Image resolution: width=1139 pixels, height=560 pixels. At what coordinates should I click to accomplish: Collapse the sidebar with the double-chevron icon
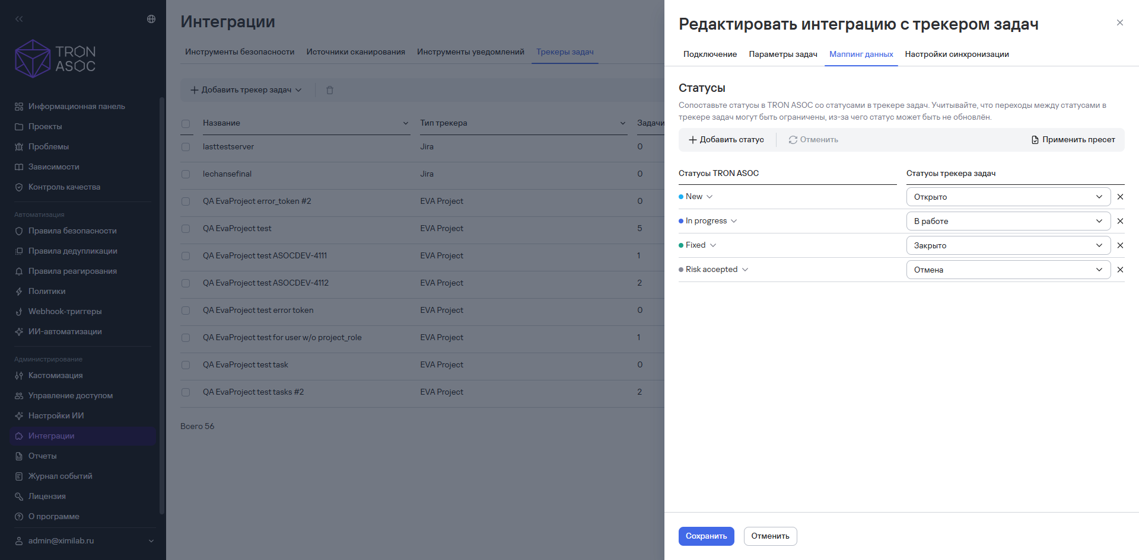(x=19, y=19)
